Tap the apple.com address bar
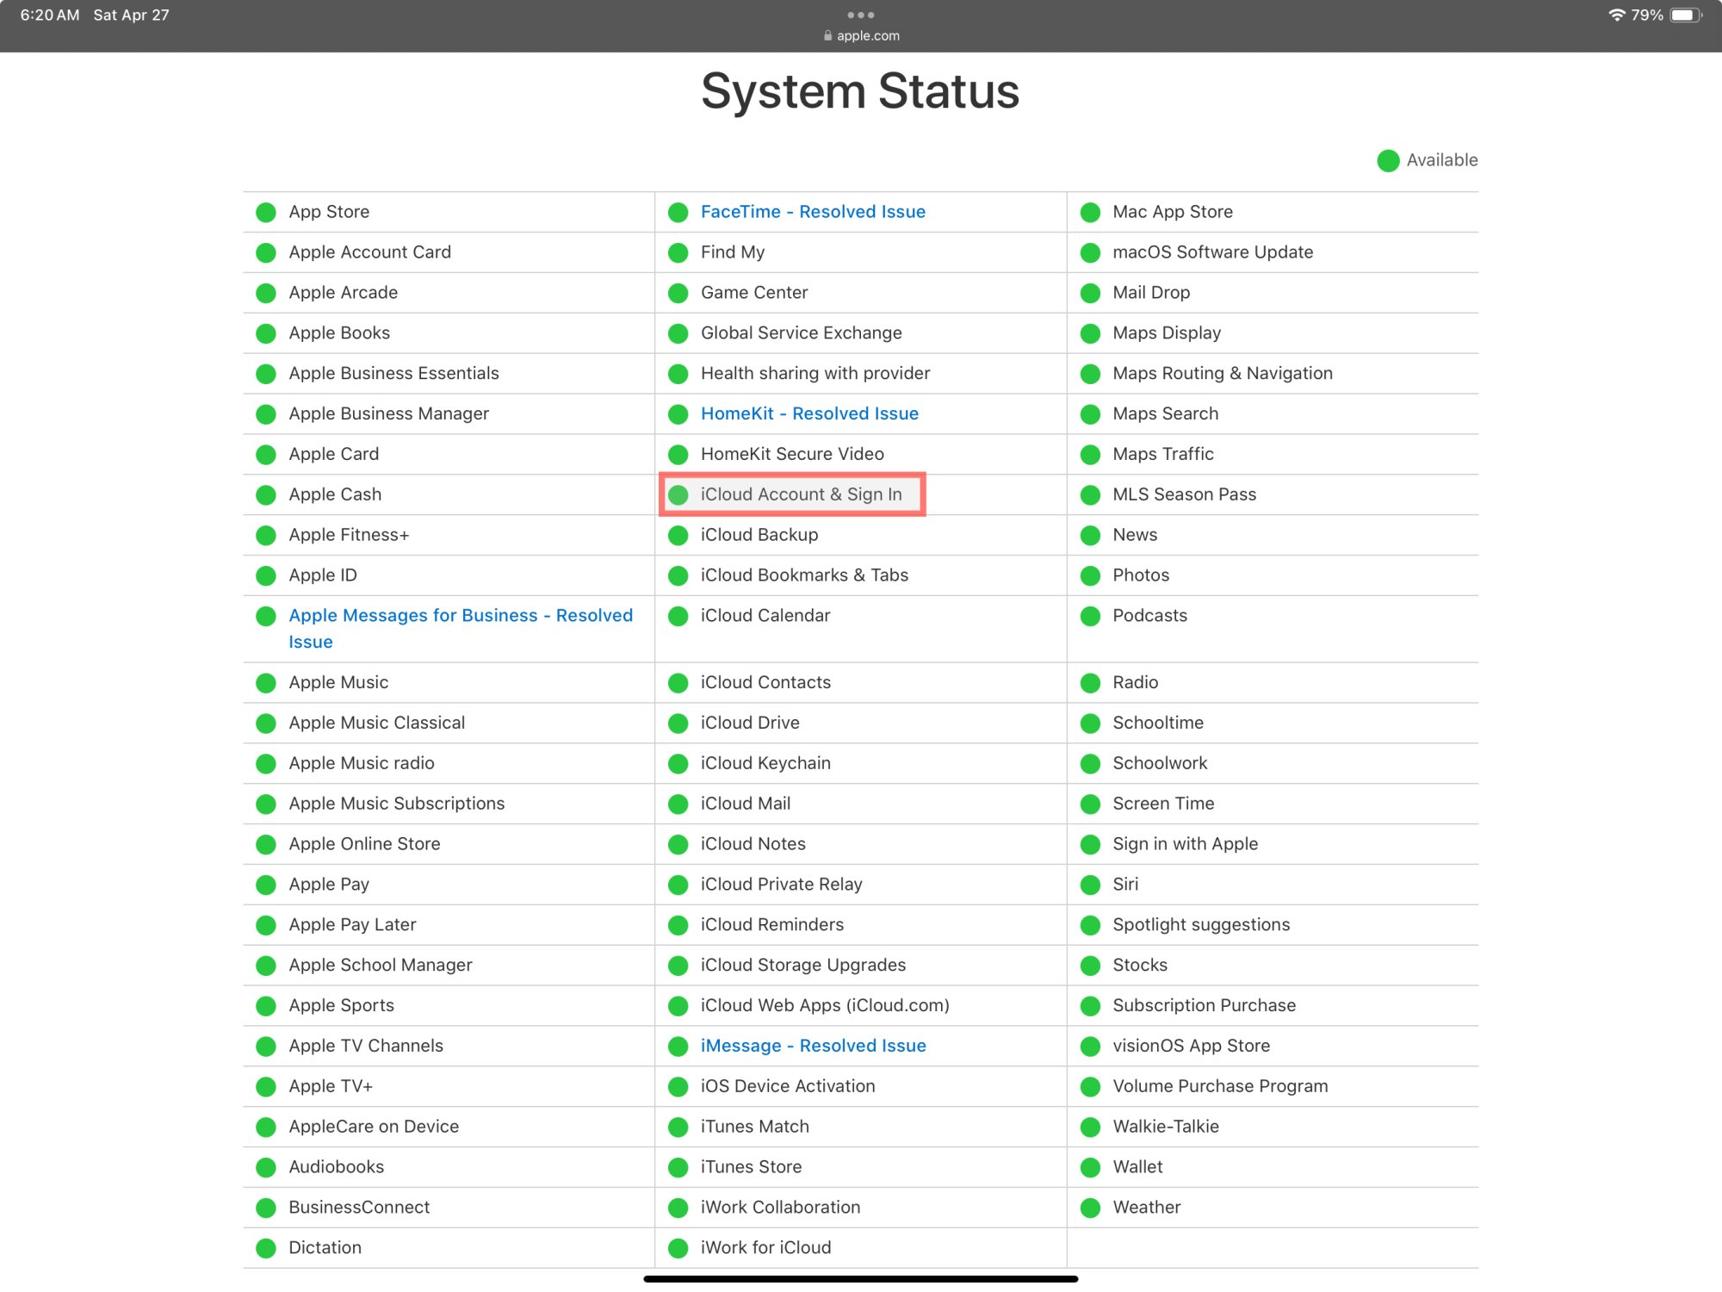 click(x=861, y=35)
